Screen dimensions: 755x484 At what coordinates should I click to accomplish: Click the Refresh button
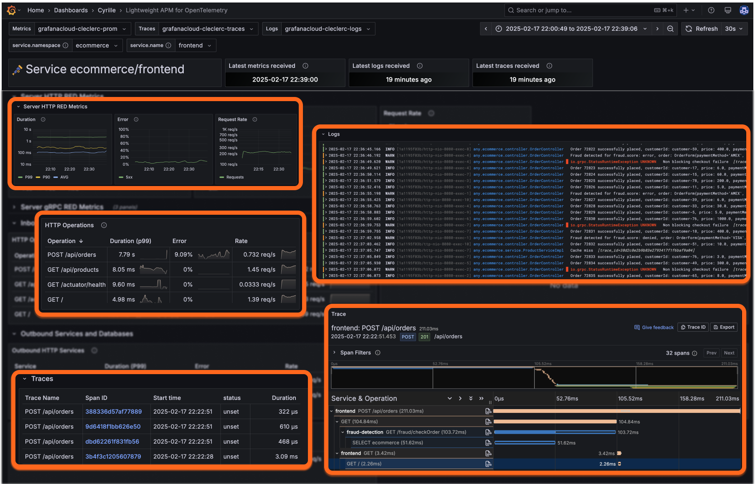(x=702, y=29)
